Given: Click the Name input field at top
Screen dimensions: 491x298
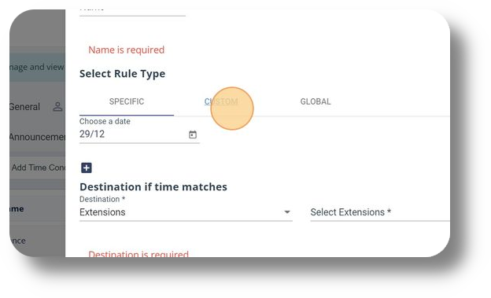Looking at the screenshot, I should point(132,12).
